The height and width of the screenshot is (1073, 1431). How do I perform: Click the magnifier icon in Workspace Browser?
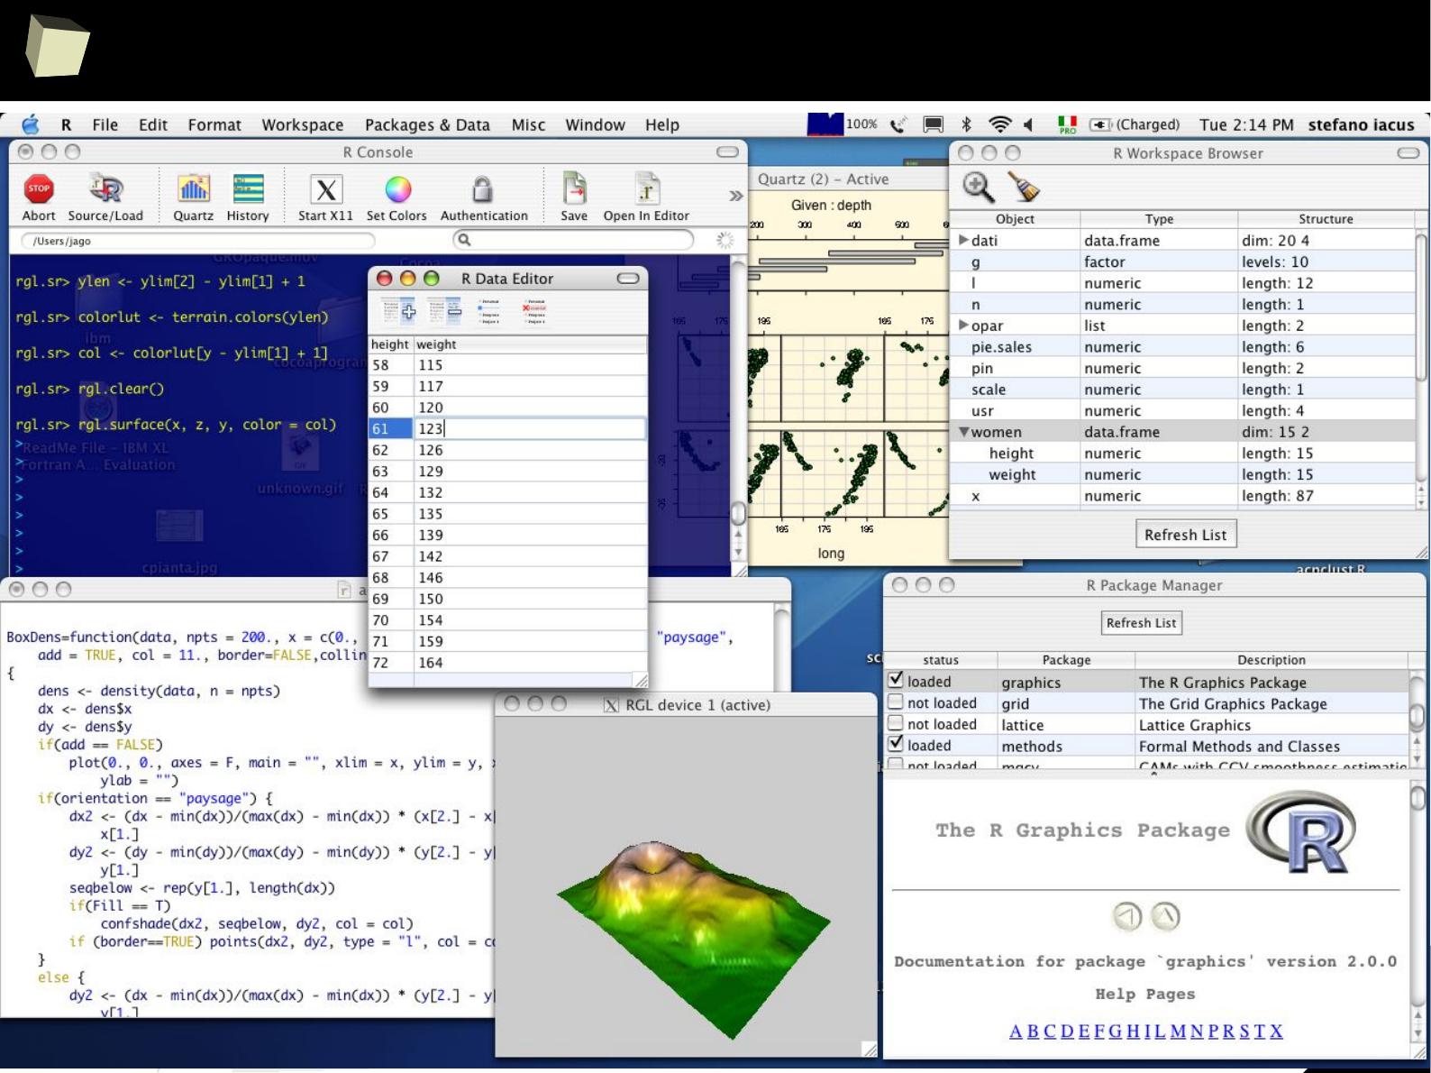979,187
